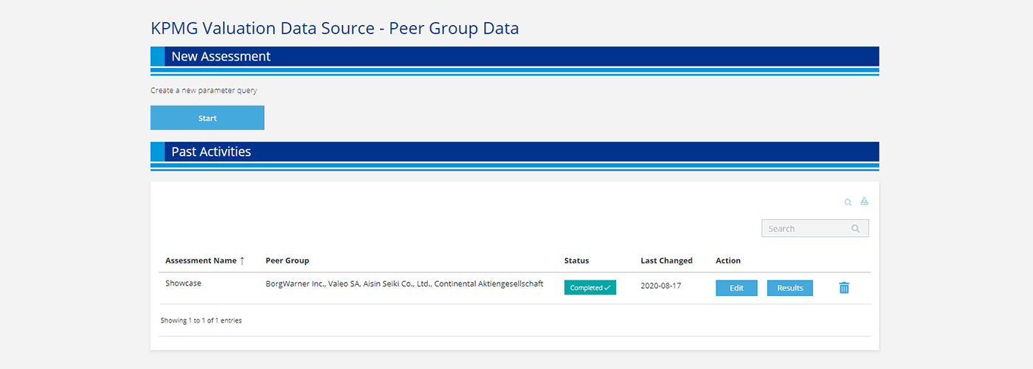Focus the Search input field
This screenshot has height=369, width=1033.
click(806, 229)
